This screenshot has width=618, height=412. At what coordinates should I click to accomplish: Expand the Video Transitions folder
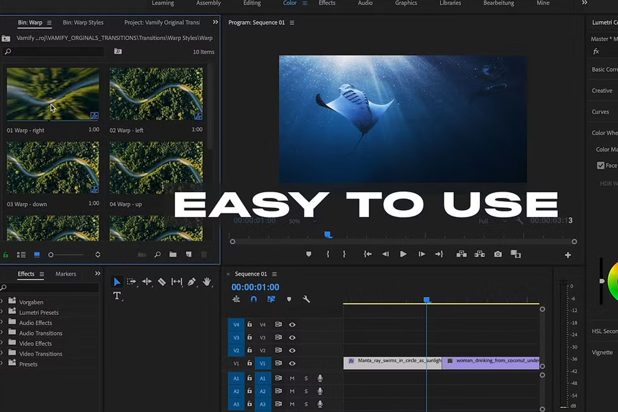[2, 353]
